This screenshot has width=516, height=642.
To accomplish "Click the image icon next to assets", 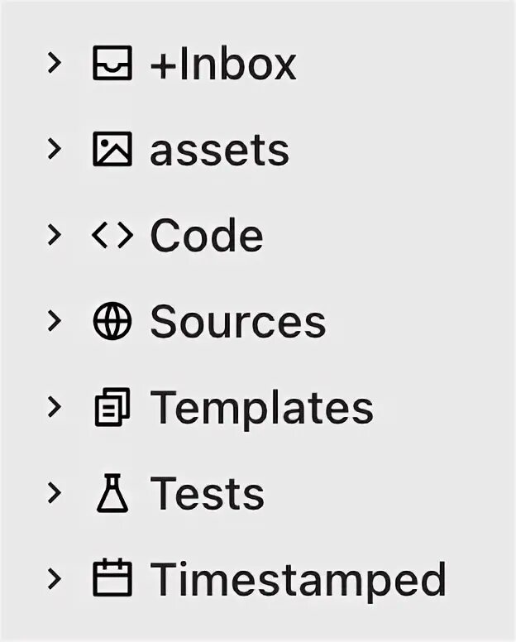I will [112, 150].
